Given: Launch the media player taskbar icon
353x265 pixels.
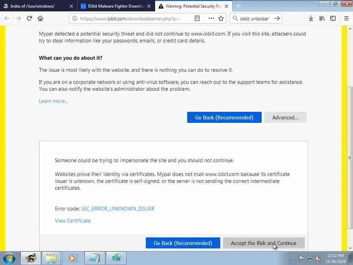Looking at the screenshot, I should (72, 258).
